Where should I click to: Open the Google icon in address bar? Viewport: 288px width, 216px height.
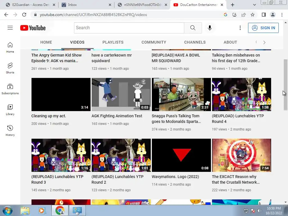point(226,15)
